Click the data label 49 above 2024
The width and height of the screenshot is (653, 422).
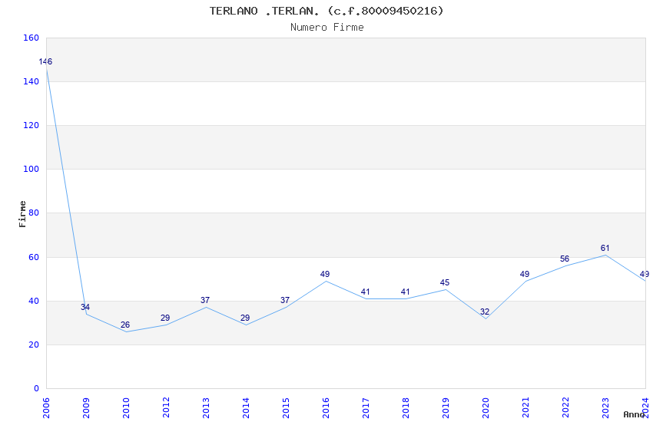pos(645,274)
